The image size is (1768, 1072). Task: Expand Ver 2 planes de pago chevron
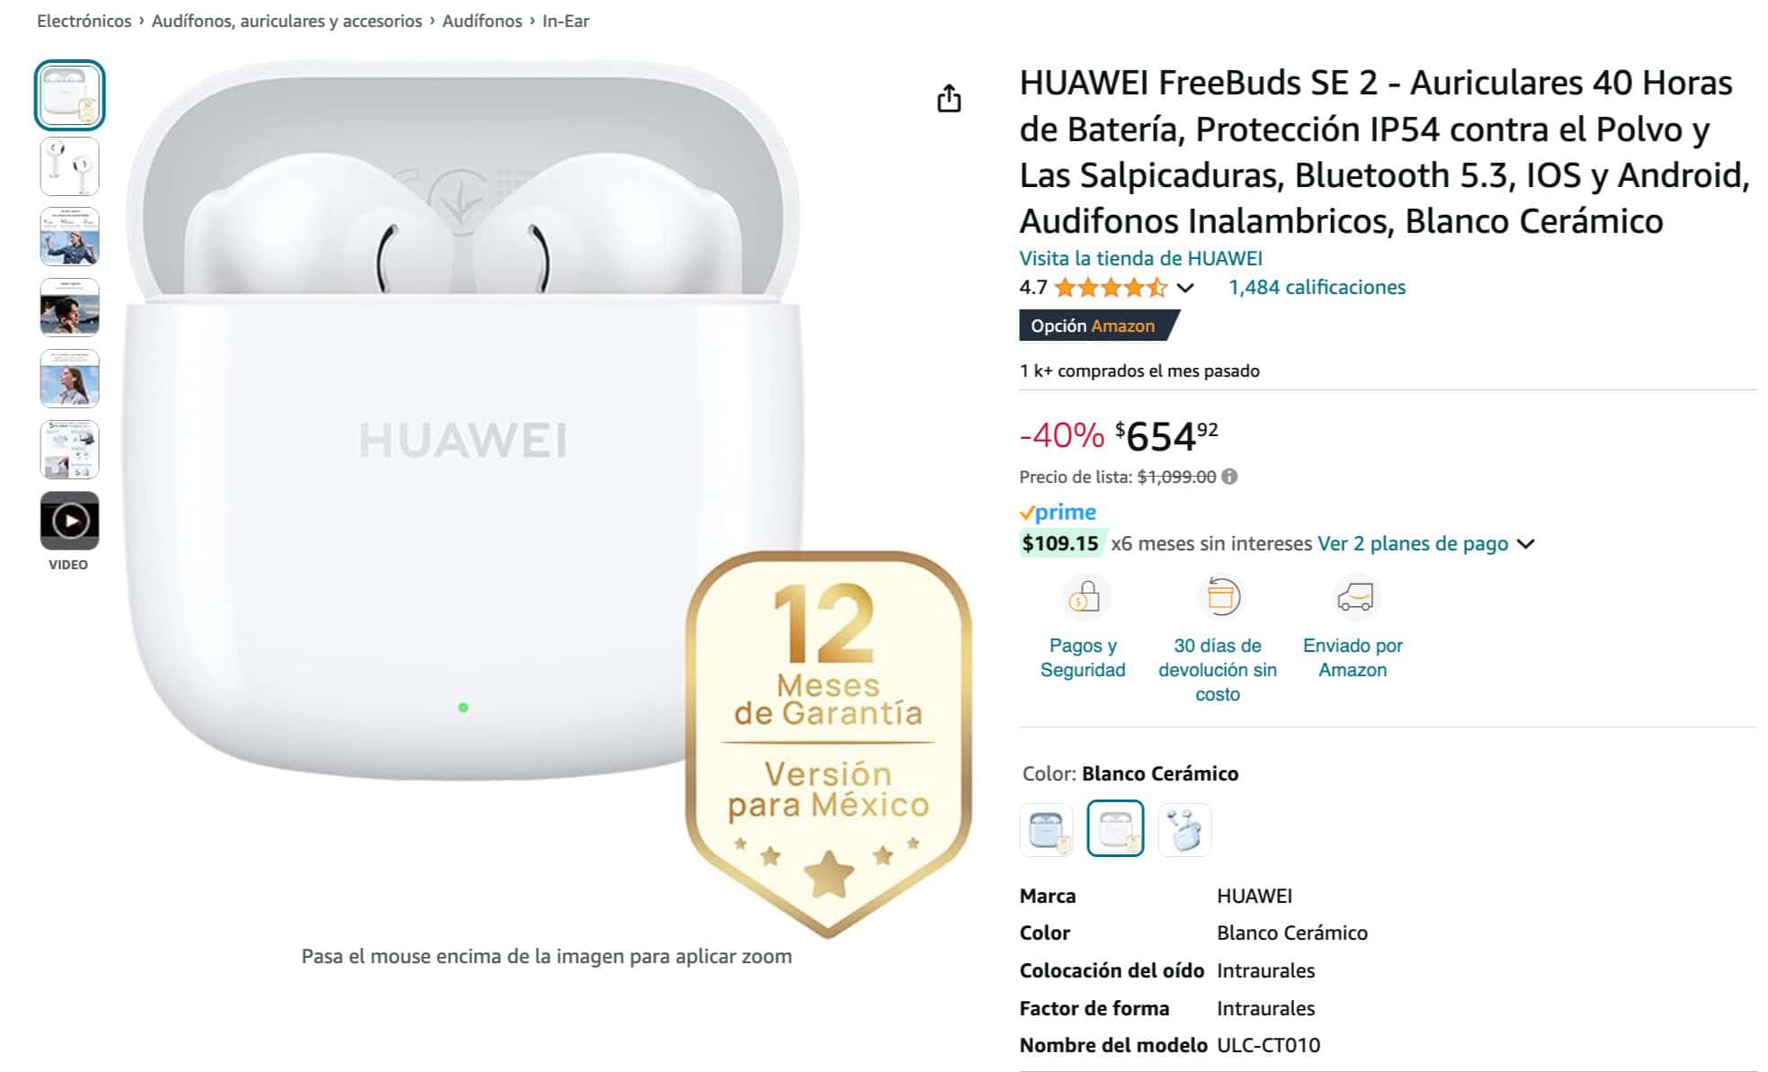click(1525, 544)
